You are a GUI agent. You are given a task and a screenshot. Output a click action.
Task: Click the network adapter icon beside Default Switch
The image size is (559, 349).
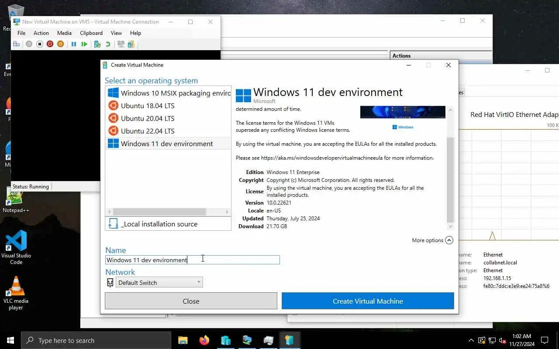tap(110, 283)
